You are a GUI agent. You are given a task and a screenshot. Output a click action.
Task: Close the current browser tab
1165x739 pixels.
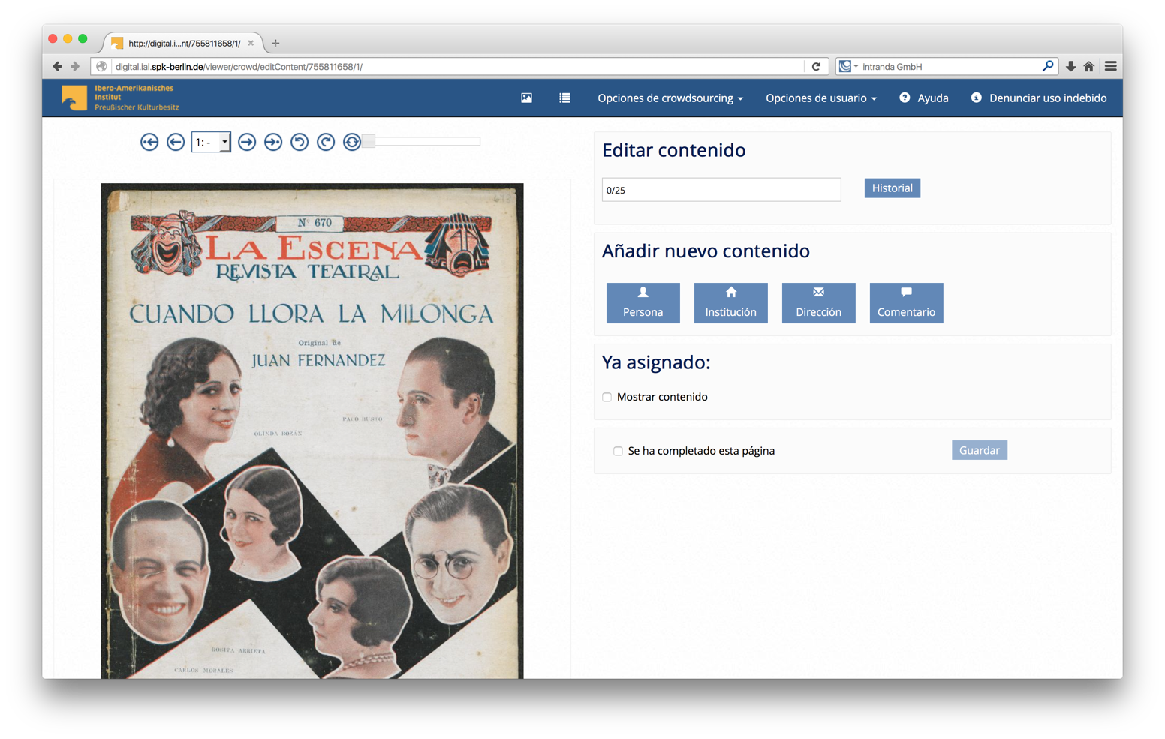[x=251, y=43]
